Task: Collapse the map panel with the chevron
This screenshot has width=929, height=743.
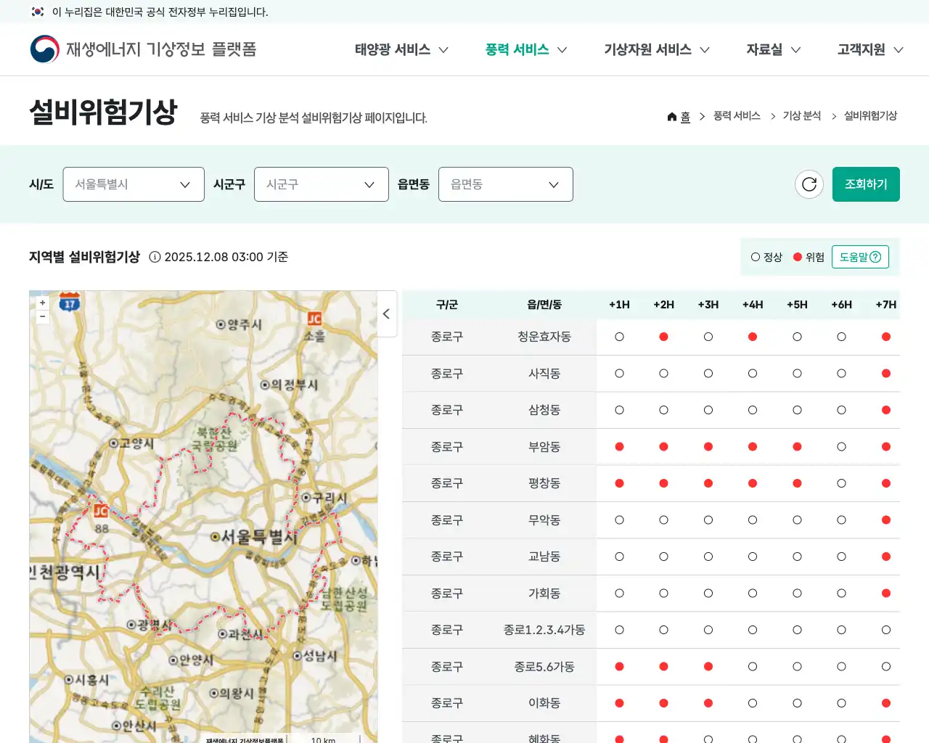Action: 386,313
